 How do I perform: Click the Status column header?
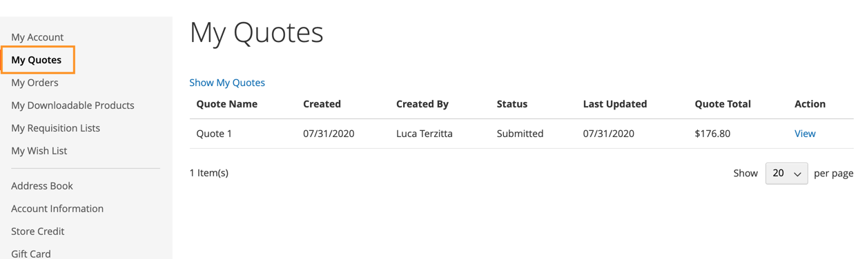pyautogui.click(x=512, y=104)
